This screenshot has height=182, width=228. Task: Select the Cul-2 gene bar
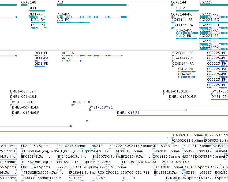click(188, 11)
